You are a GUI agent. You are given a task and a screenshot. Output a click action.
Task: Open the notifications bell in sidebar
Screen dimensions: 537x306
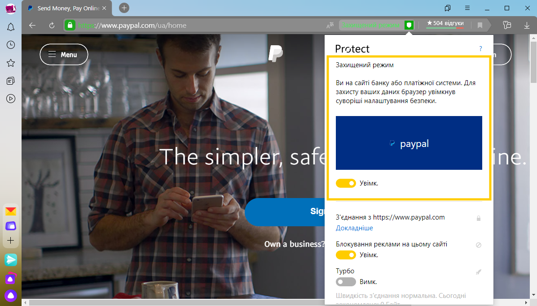pos(11,27)
